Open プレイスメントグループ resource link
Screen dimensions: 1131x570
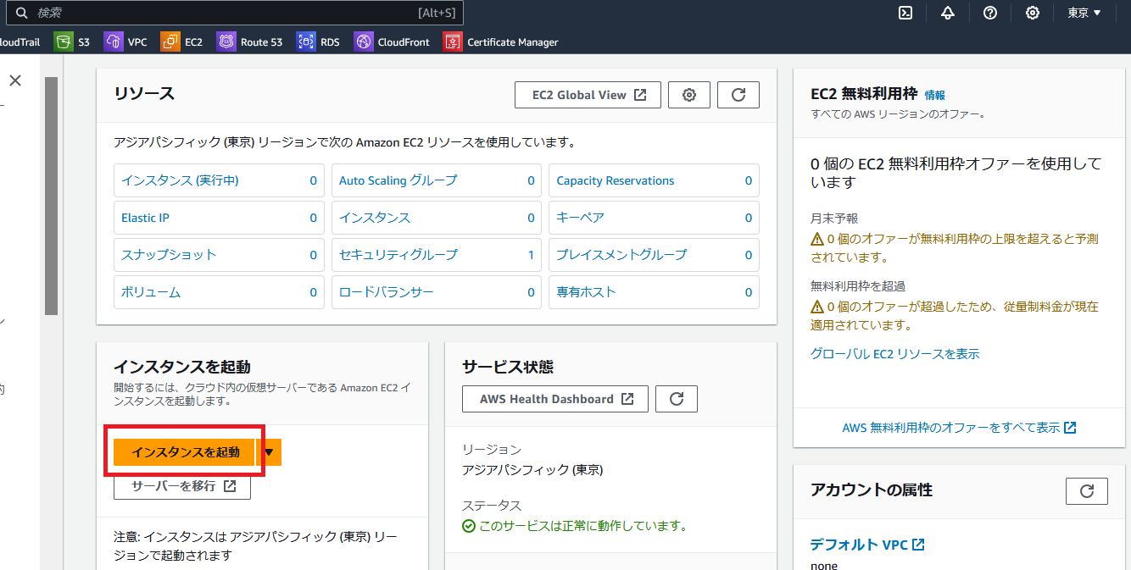click(x=621, y=255)
